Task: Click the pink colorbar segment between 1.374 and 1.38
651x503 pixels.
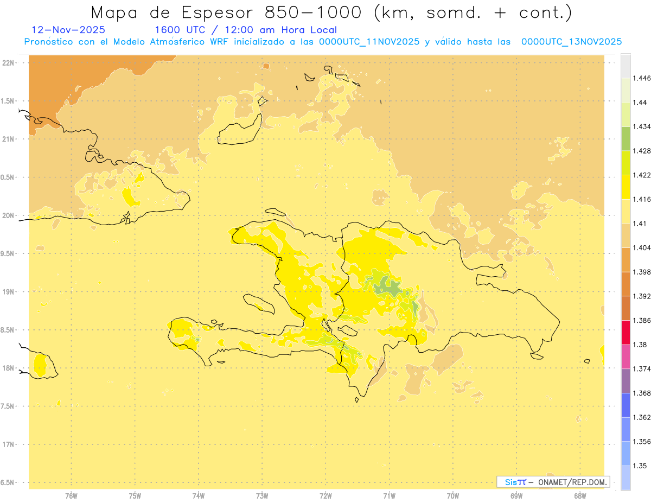Action: (x=626, y=356)
